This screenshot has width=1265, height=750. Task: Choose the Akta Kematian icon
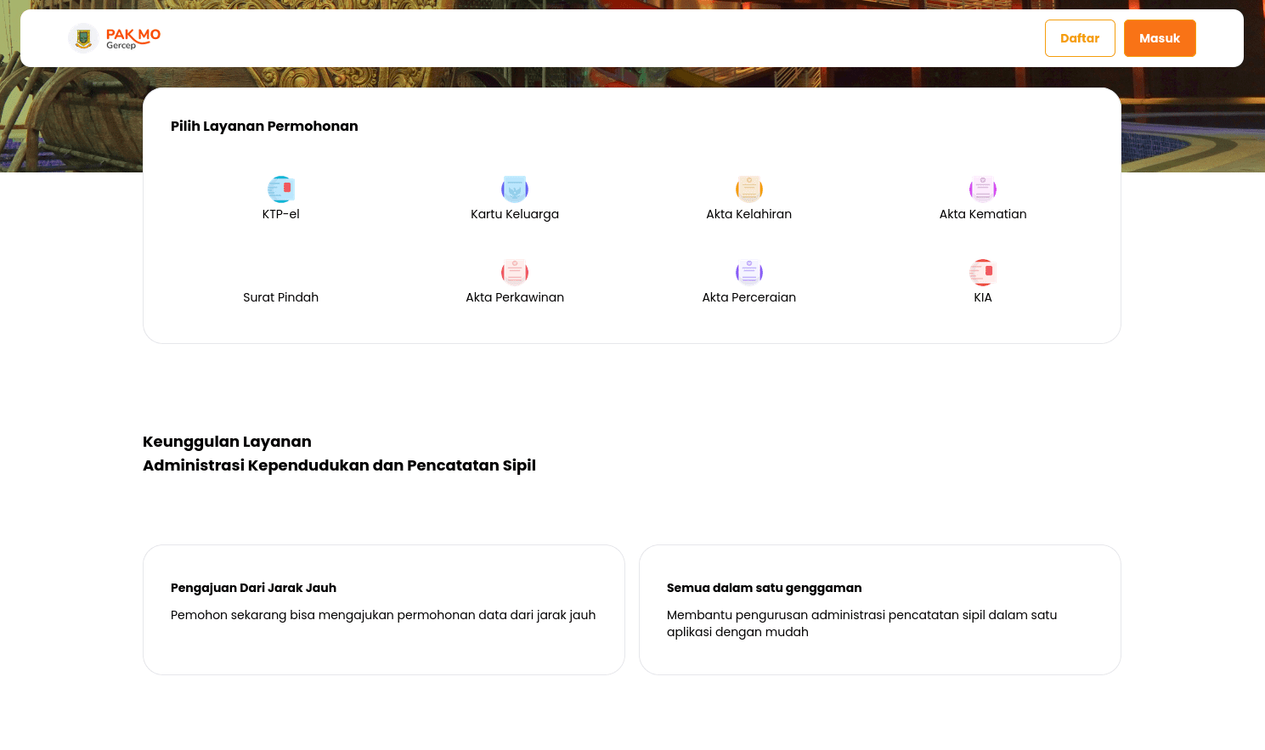983,189
